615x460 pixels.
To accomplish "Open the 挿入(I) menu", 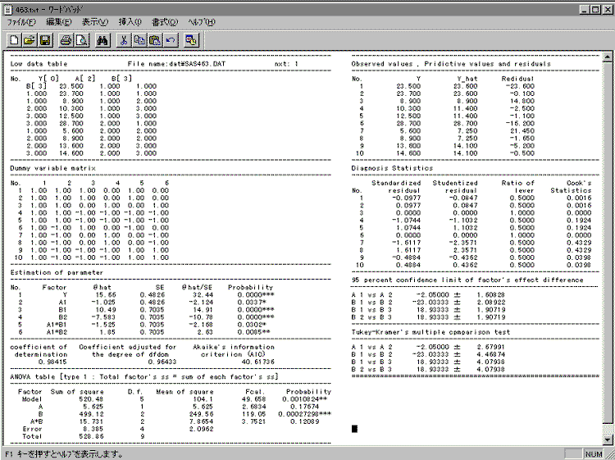I will point(130,20).
